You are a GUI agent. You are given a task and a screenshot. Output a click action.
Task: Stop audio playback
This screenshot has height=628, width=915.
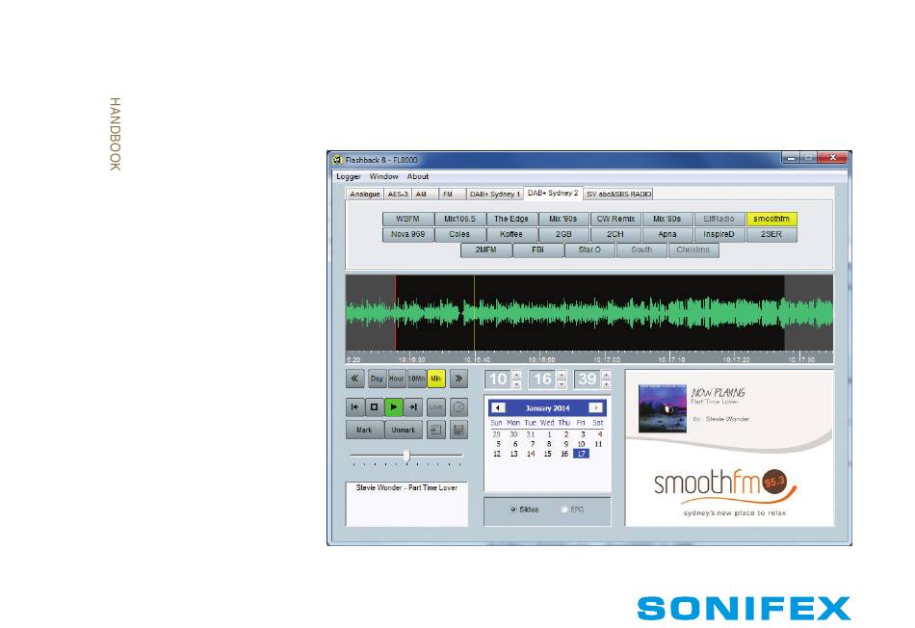374,406
